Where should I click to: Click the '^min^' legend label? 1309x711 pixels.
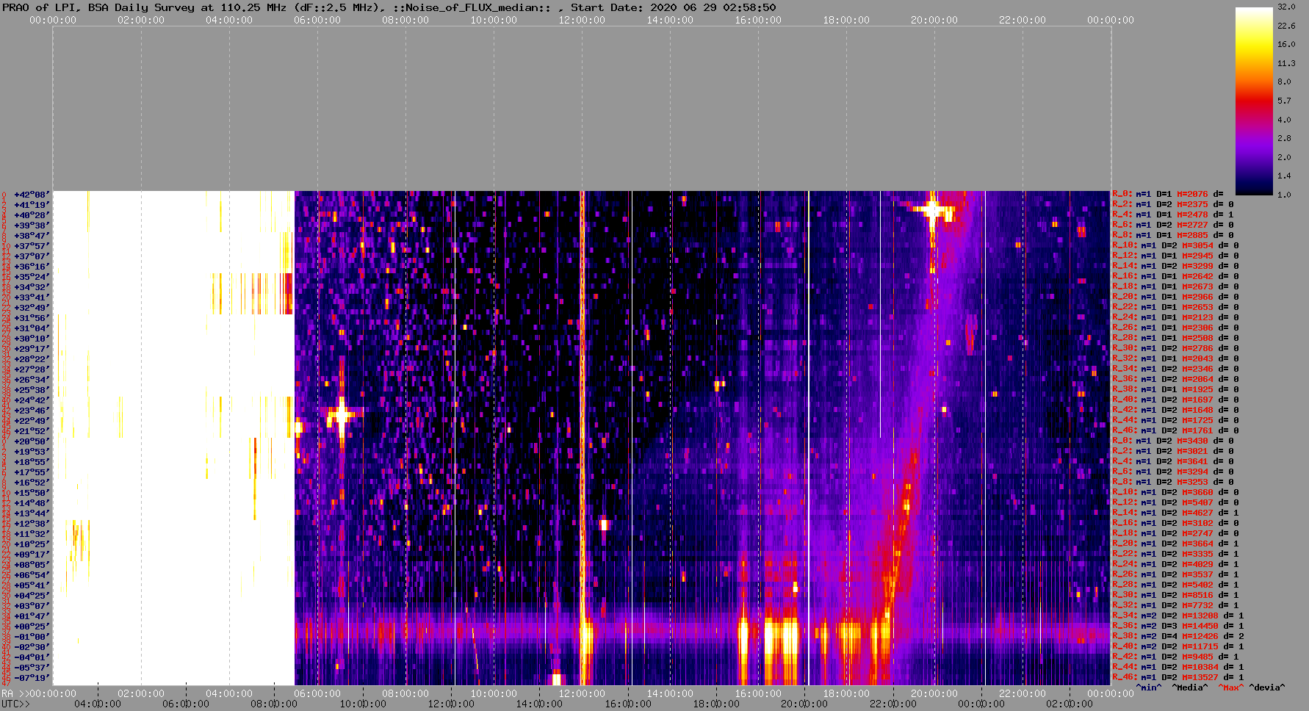pos(1149,688)
